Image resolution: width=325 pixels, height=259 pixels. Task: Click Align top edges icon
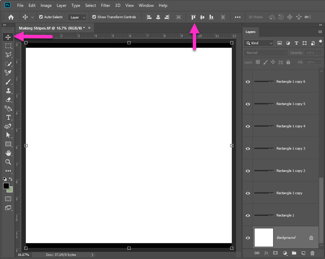193,17
